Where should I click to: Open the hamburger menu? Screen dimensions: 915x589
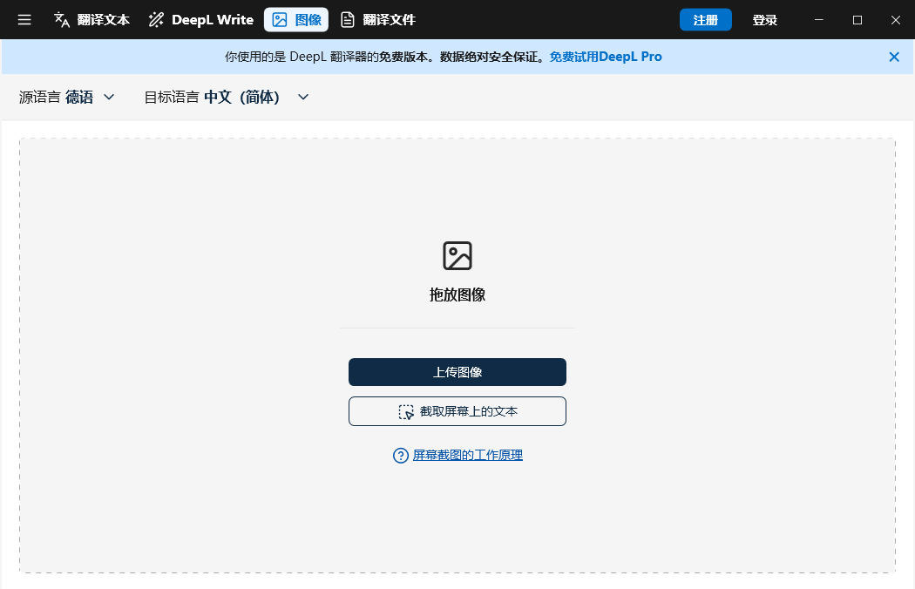click(x=24, y=19)
